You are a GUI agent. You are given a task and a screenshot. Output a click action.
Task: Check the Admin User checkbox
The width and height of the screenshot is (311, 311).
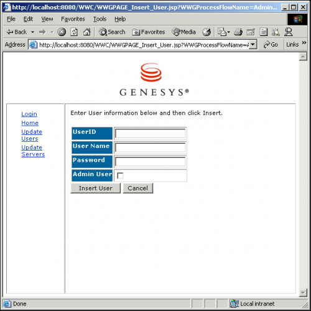[x=120, y=175]
